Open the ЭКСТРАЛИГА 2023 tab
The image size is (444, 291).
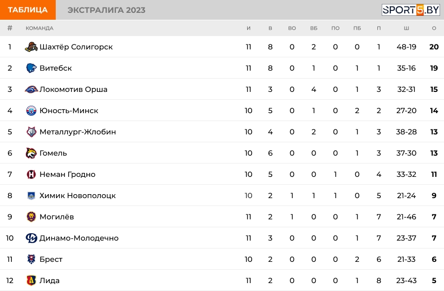pos(107,10)
